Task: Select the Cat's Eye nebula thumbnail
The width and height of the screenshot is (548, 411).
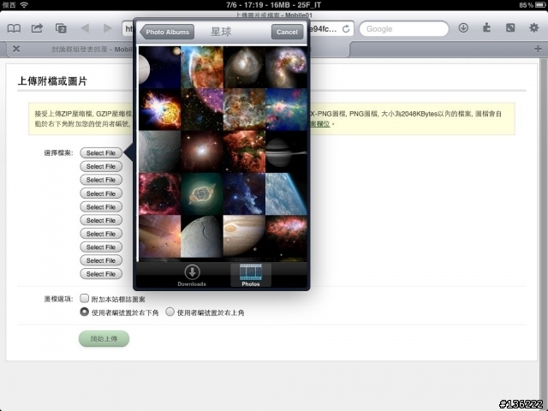Action: pyautogui.click(x=202, y=194)
